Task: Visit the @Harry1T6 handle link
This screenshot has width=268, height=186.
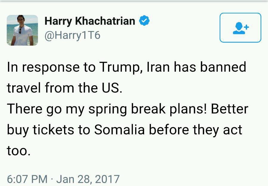Action: click(x=72, y=36)
